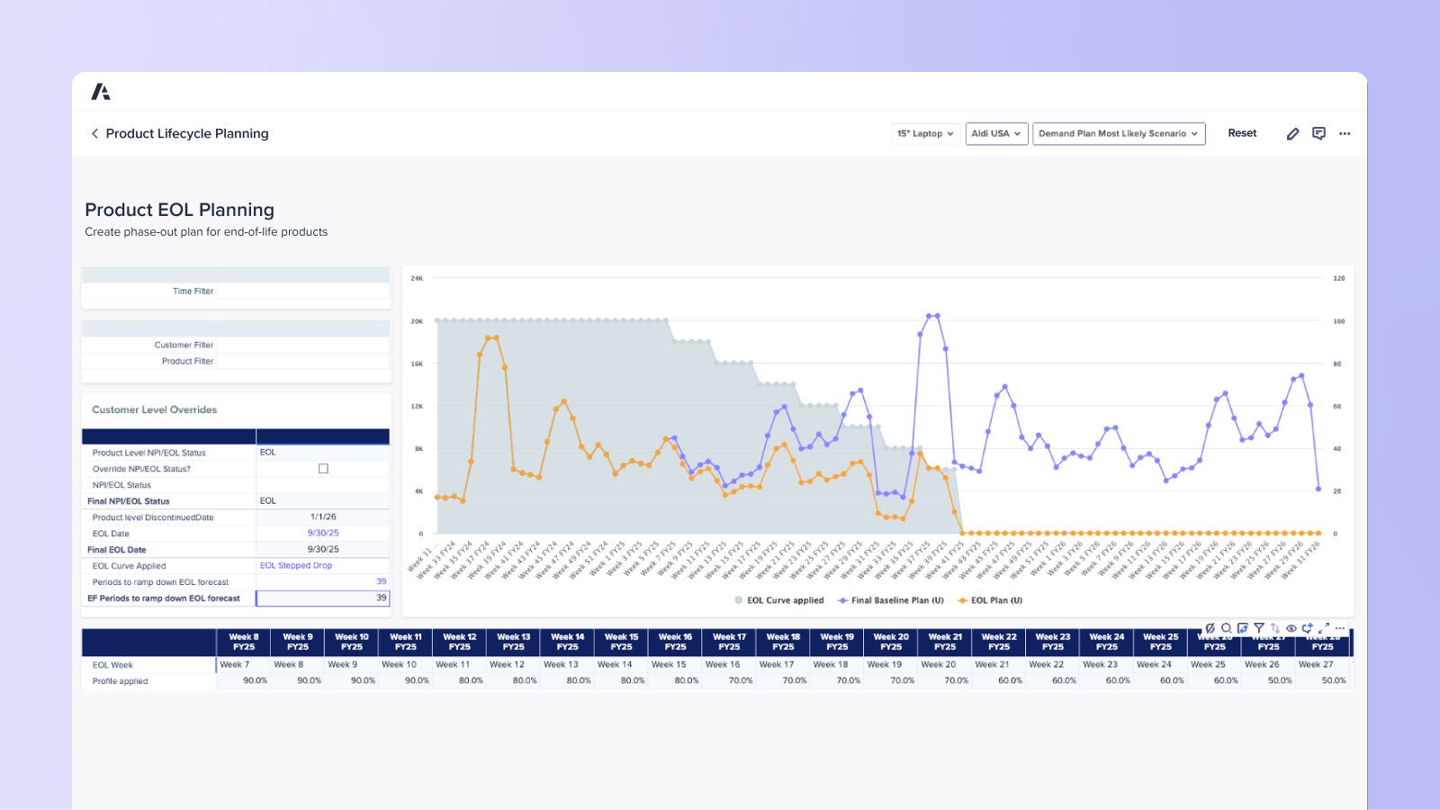Click the filter icon in the table toolbar
1440x810 pixels.
click(1259, 627)
